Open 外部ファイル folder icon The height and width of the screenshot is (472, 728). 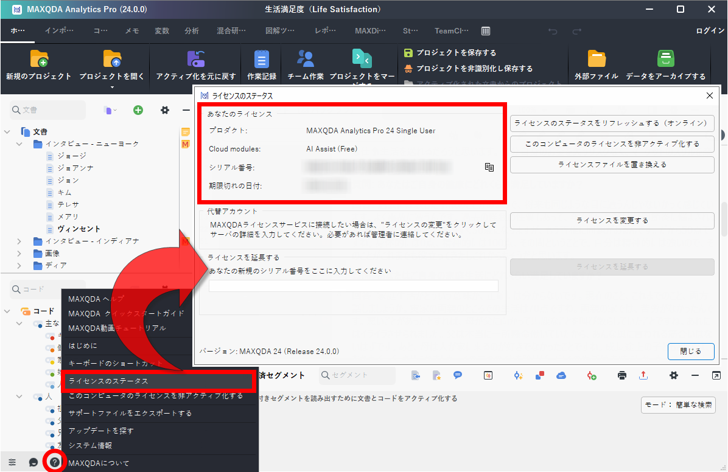597,59
